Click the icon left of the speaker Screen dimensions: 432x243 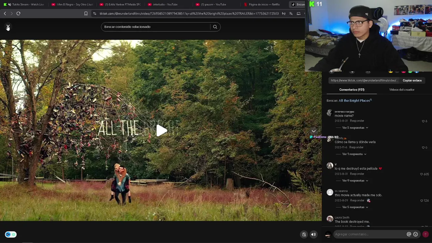(x=304, y=234)
